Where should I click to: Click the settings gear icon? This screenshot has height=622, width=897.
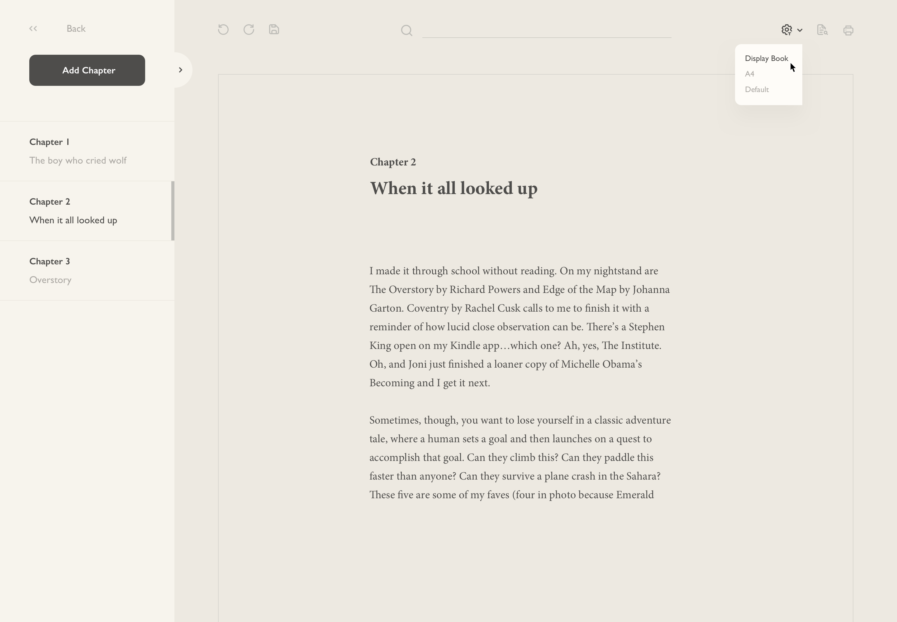786,30
